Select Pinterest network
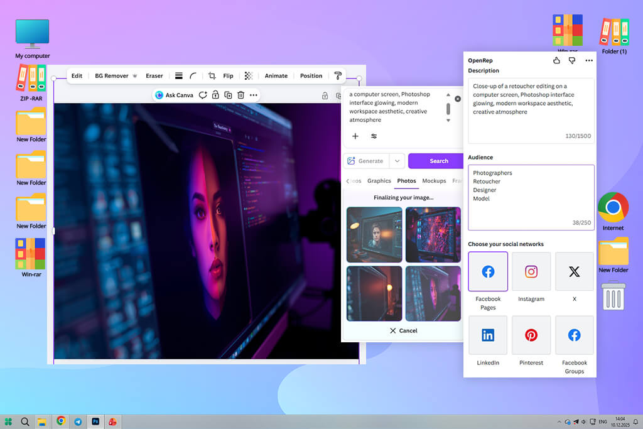The width and height of the screenshot is (643, 429). pos(531,335)
